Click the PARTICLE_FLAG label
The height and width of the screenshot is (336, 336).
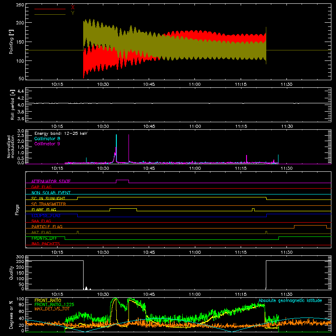coord(47,227)
